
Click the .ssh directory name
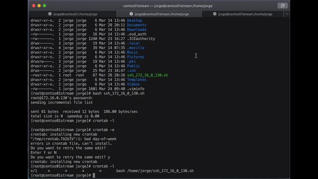(x=131, y=71)
